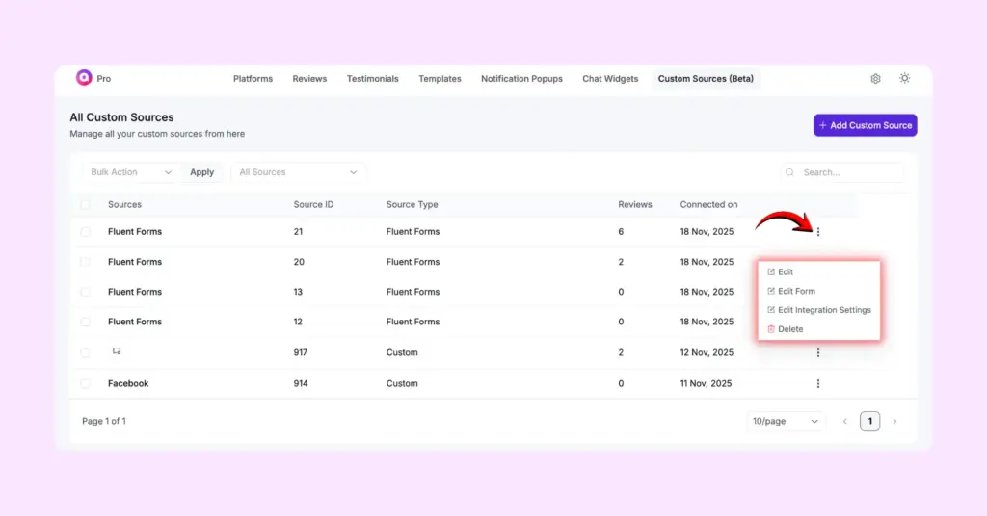
Task: Select page number 1 button
Action: (x=870, y=421)
